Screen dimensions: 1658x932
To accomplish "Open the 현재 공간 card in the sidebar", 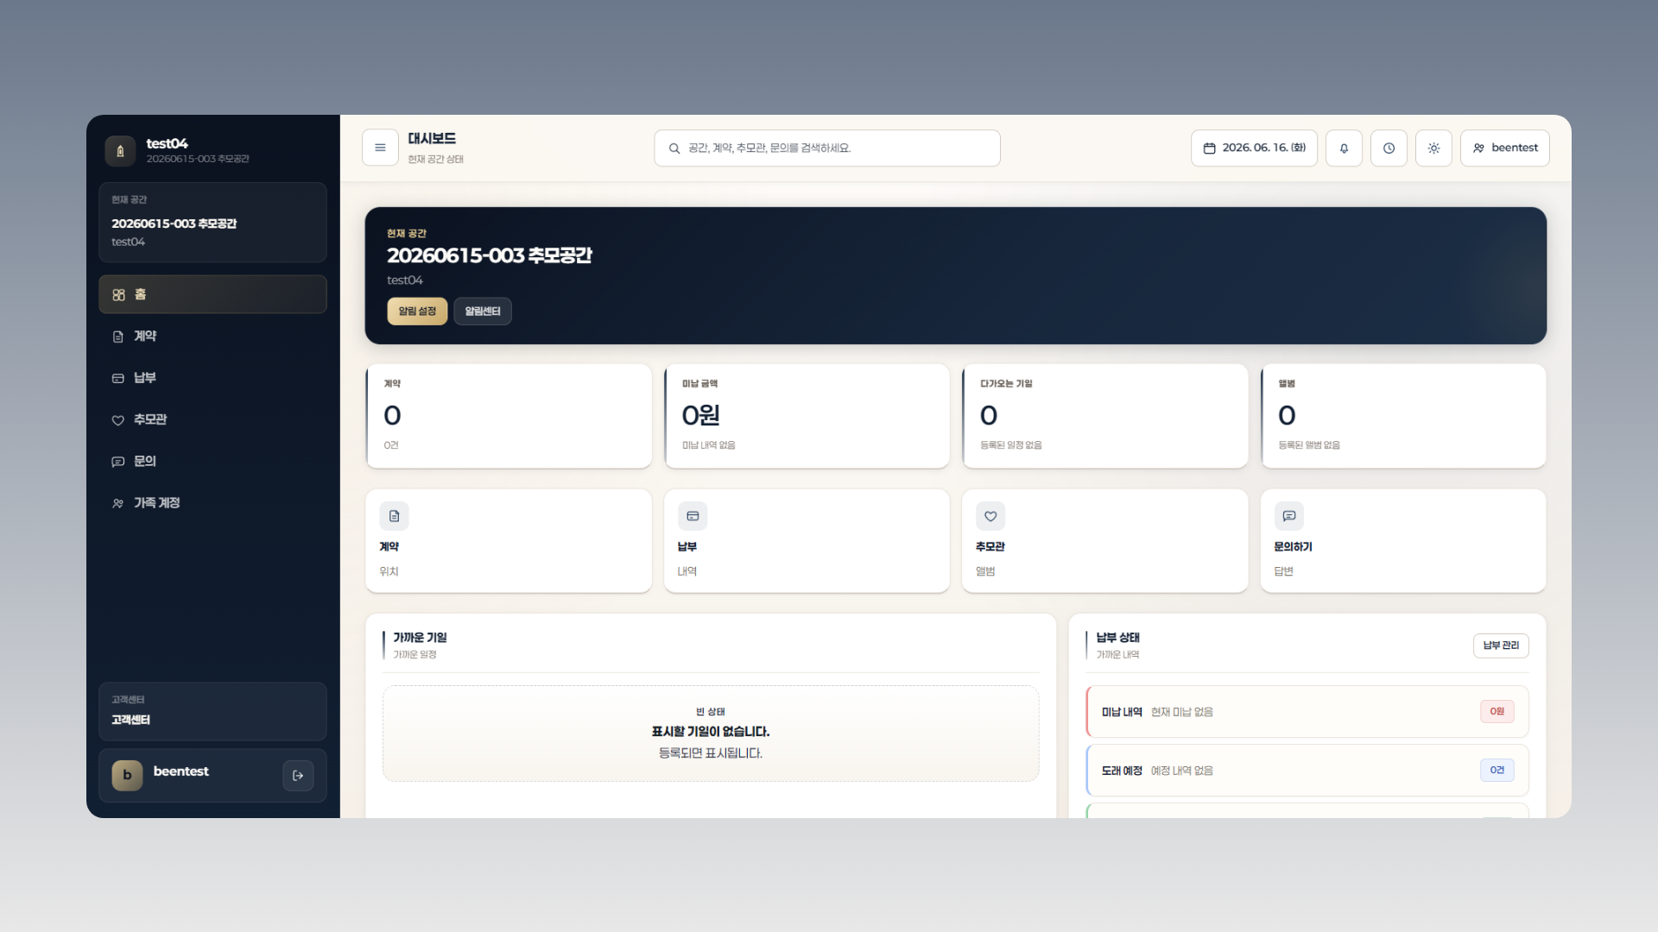I will coord(212,222).
